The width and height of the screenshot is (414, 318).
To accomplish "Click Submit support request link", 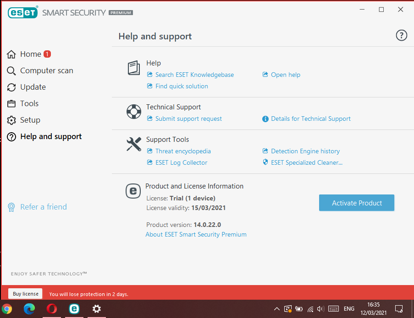I will (x=188, y=119).
